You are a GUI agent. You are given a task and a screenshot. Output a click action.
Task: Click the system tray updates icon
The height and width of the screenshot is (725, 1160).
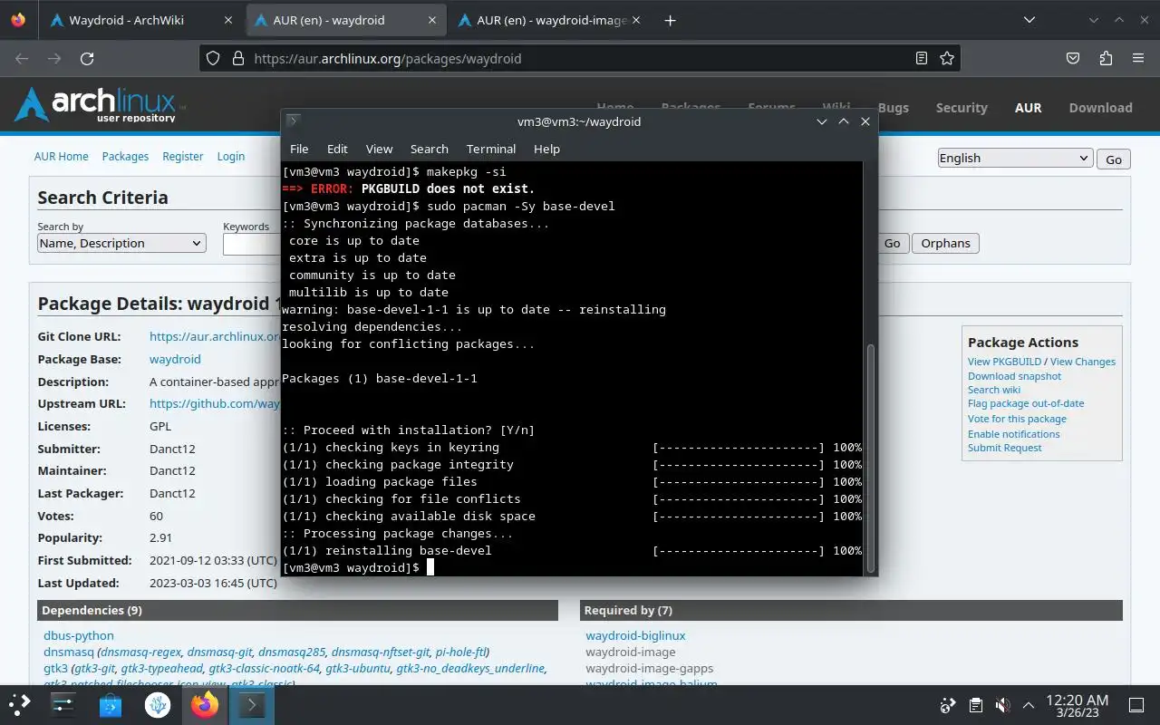pyautogui.click(x=948, y=705)
